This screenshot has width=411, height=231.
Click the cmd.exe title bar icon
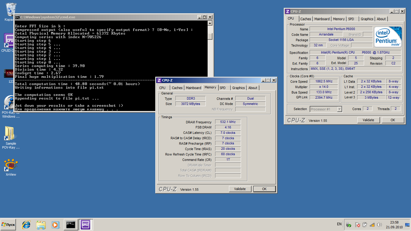point(17,17)
